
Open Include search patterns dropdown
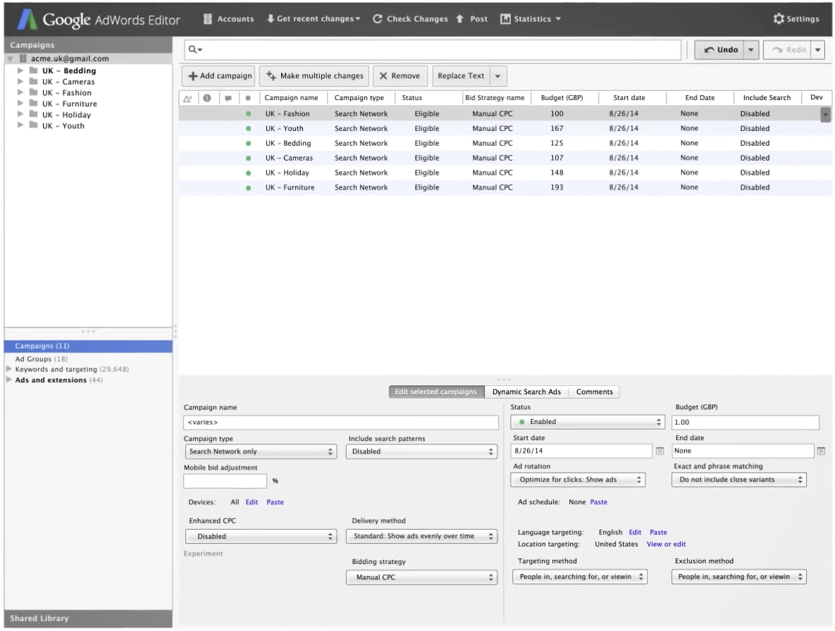[421, 451]
